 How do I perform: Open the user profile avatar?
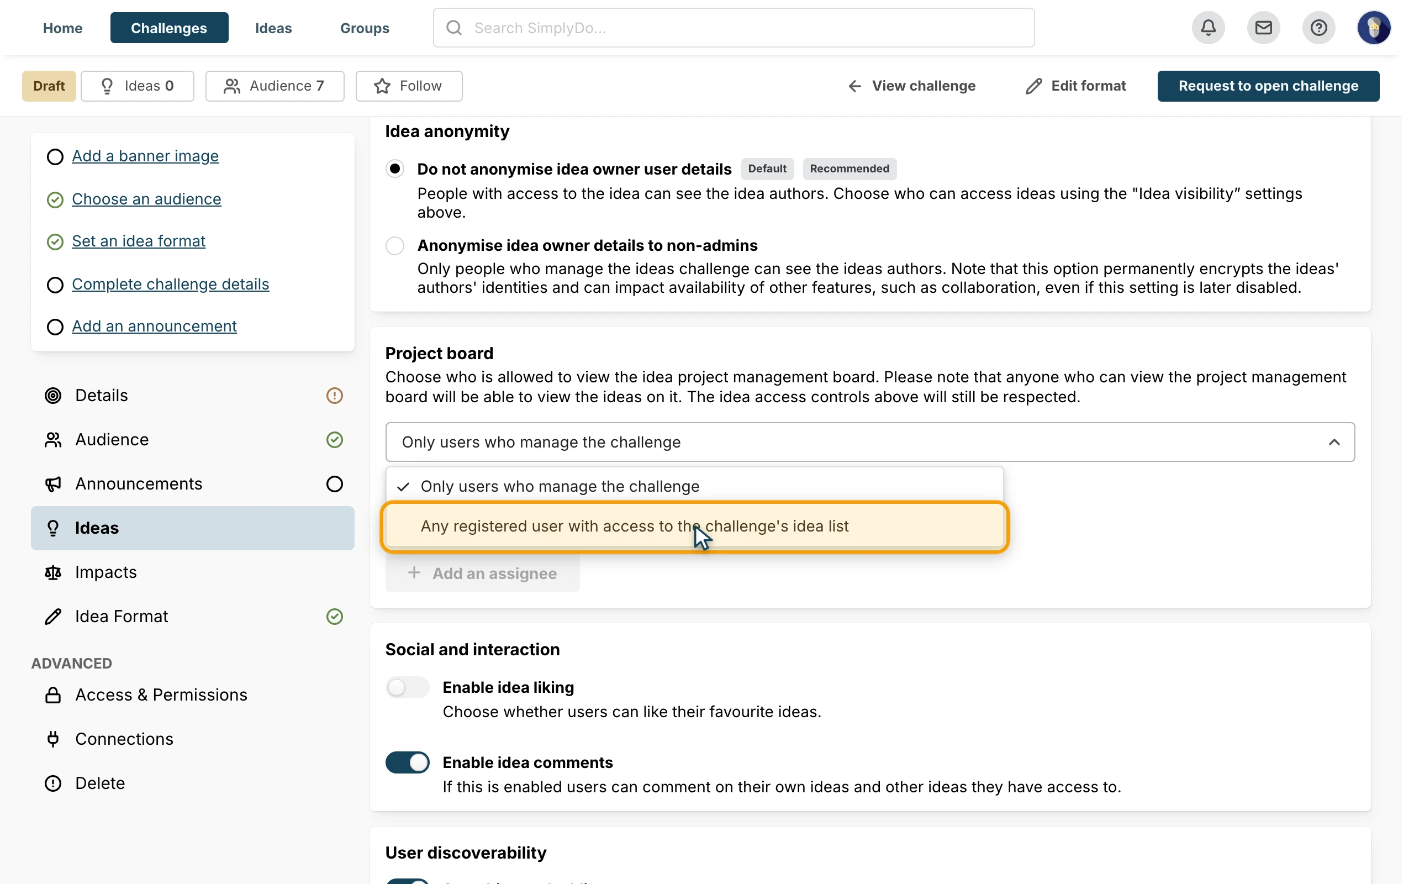pyautogui.click(x=1373, y=28)
